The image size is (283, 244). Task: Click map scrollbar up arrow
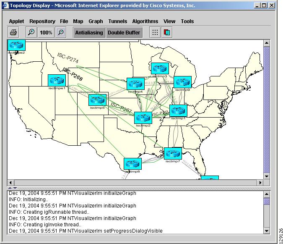(267, 43)
